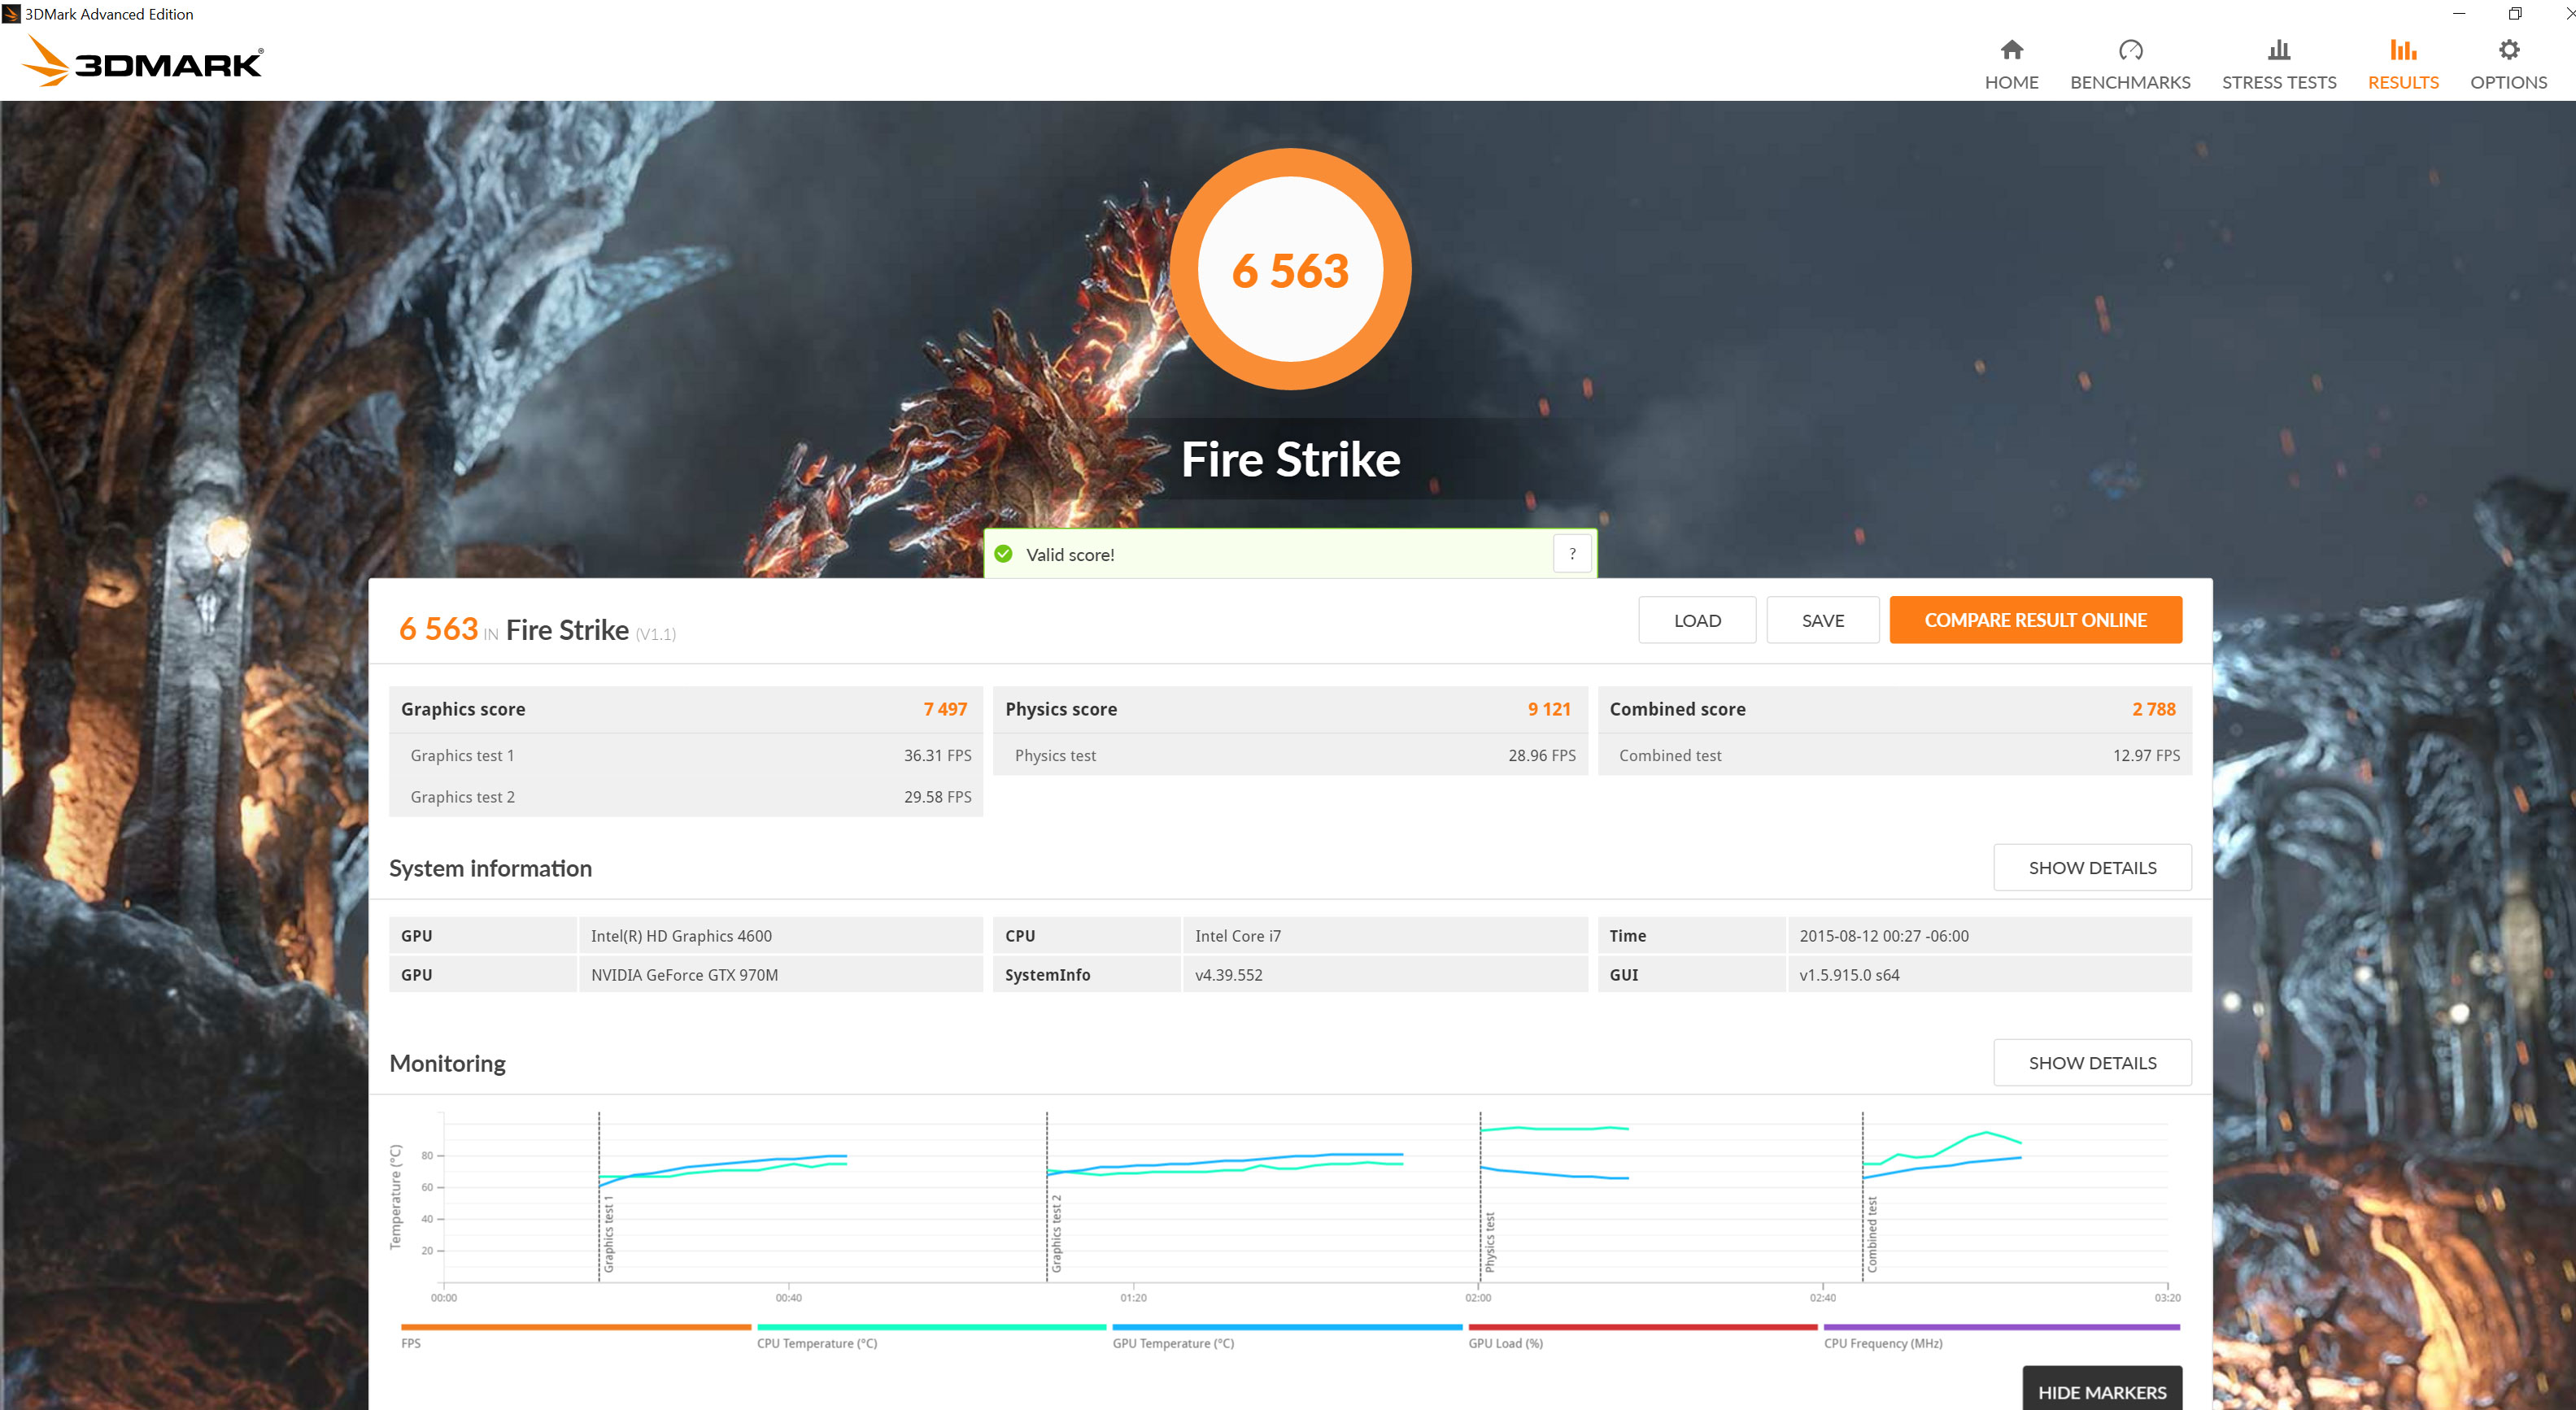Click the Combined score value 2 788
This screenshot has width=2576, height=1410.
point(2153,708)
